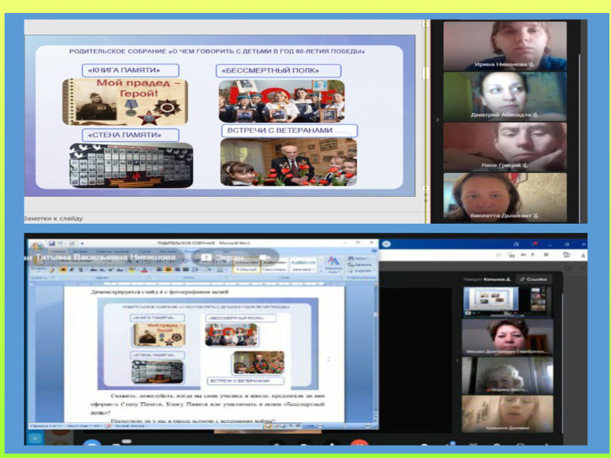Screen dimensions: 611x458
Task: Select Лена Грицай's video tile
Action: coord(505,147)
